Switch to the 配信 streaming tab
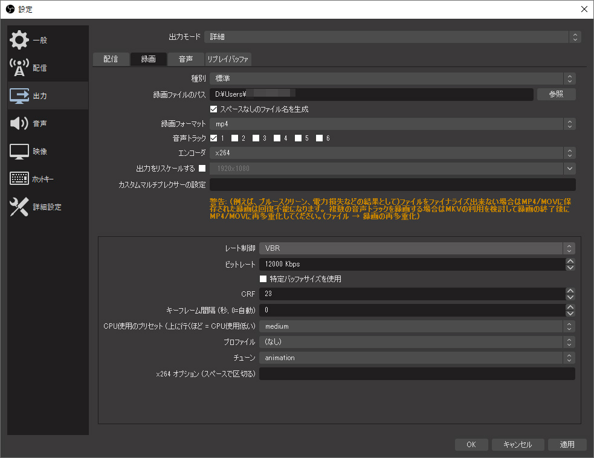Viewport: 594px width, 458px height. [x=111, y=59]
